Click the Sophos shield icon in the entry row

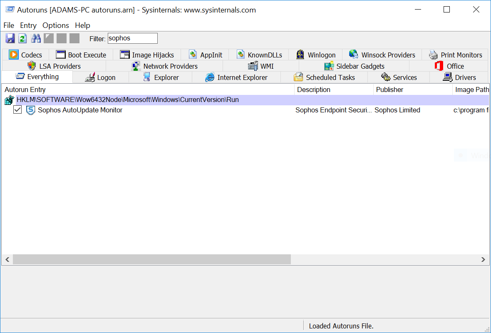coord(30,110)
